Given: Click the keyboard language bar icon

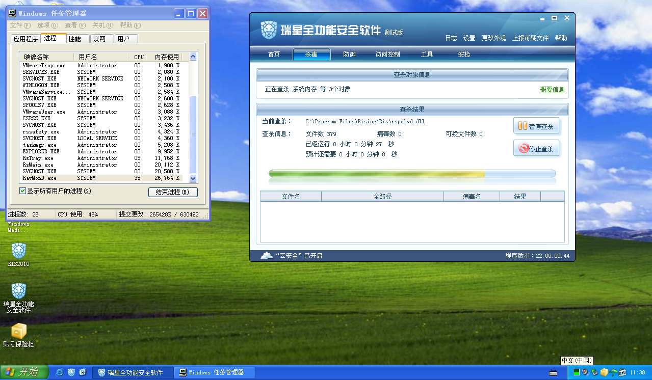Looking at the screenshot, I should 554,373.
